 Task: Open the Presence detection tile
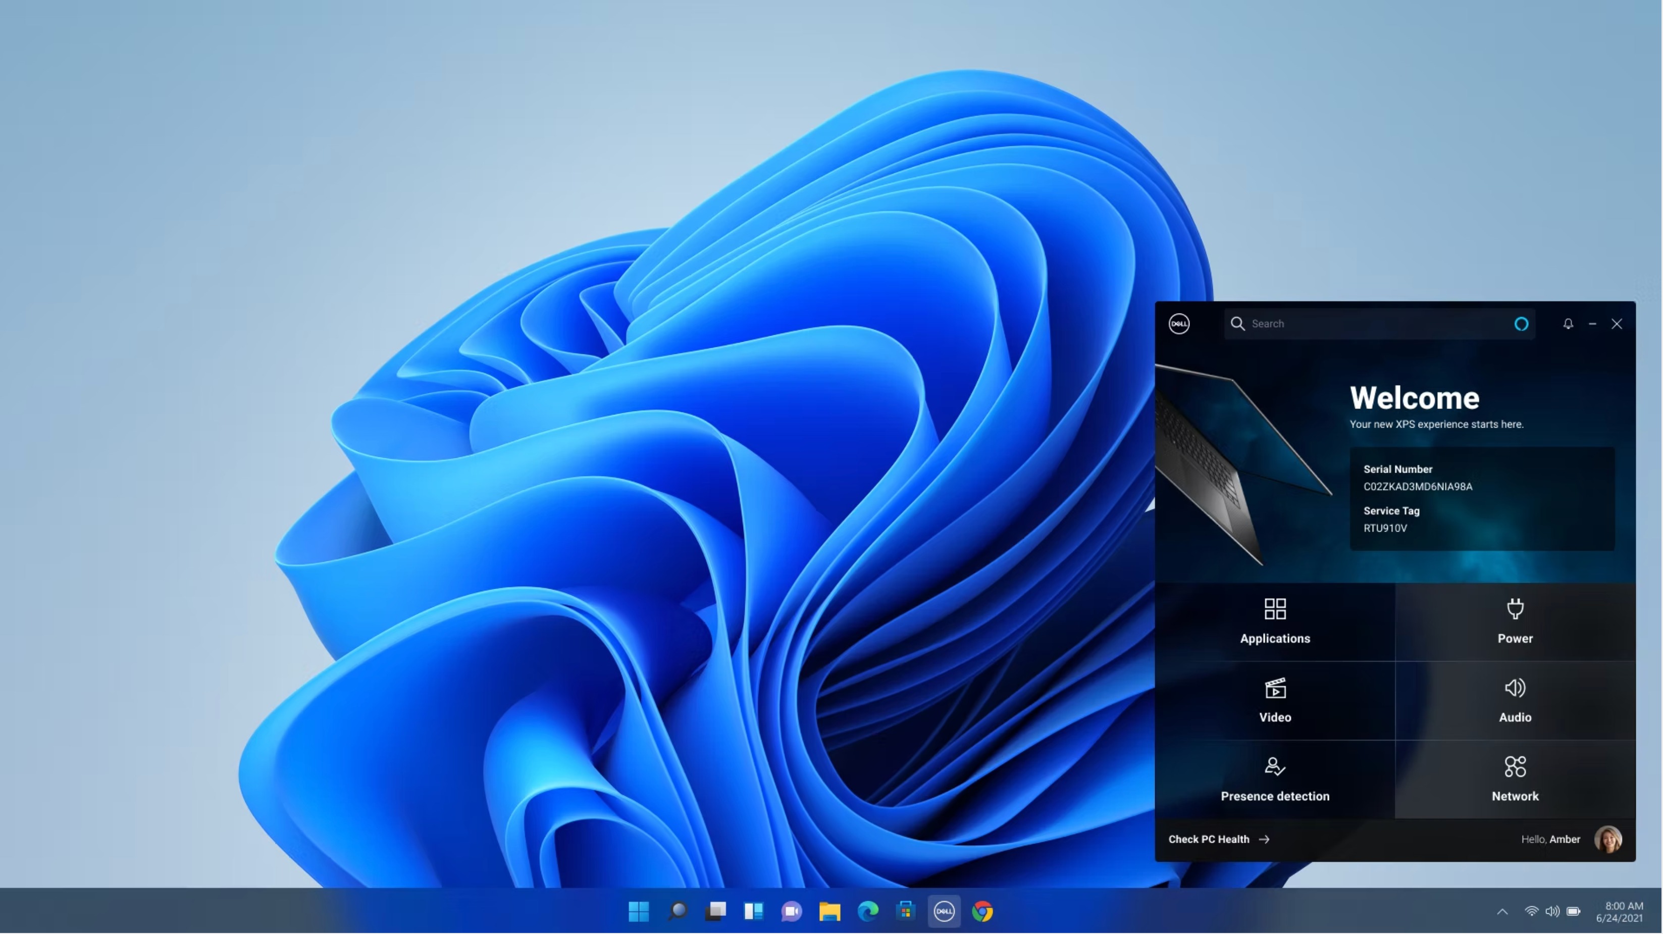click(x=1275, y=780)
